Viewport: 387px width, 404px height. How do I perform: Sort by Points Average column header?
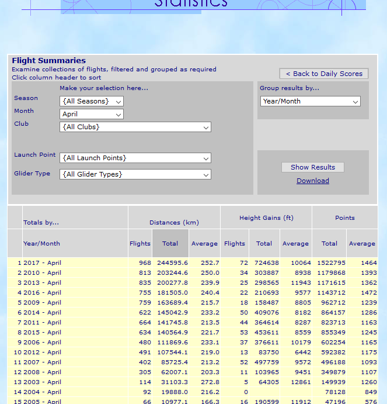pos(362,244)
